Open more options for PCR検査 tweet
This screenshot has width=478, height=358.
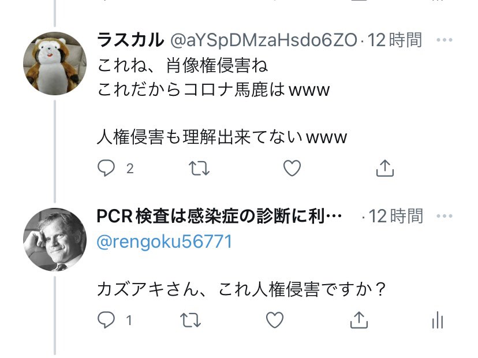pos(444,216)
